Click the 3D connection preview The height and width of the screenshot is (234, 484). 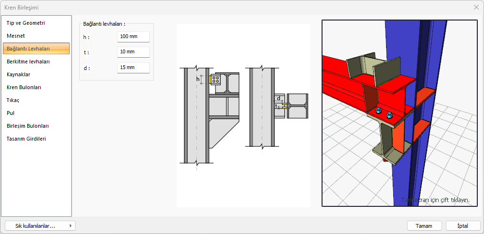click(400, 113)
